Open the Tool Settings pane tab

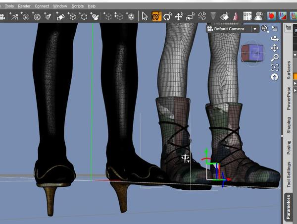[x=289, y=174]
